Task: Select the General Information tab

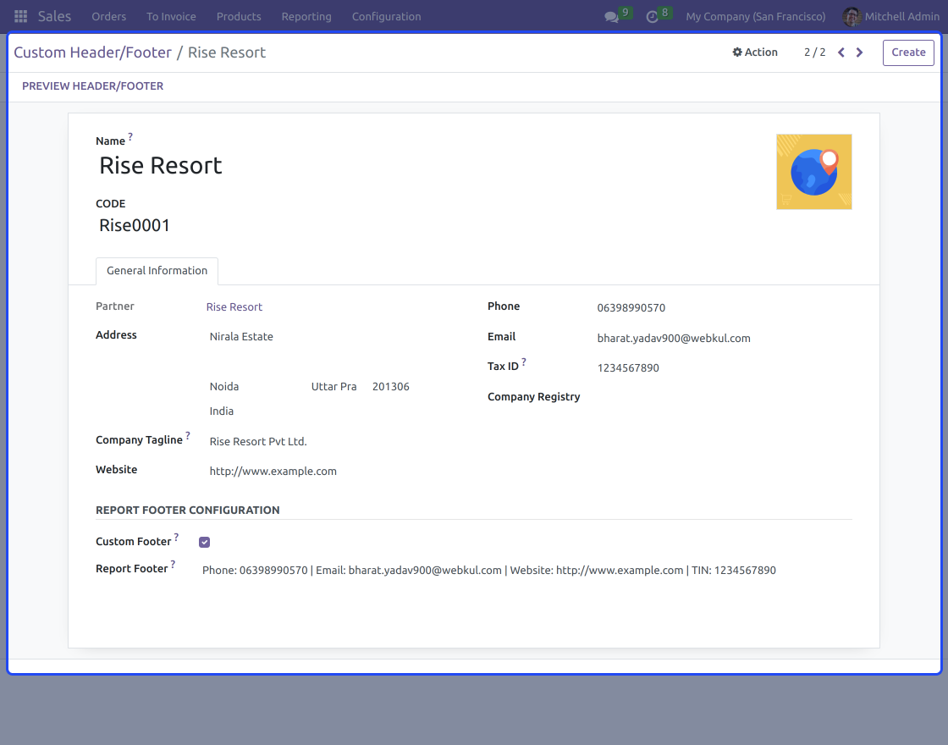Action: point(157,271)
